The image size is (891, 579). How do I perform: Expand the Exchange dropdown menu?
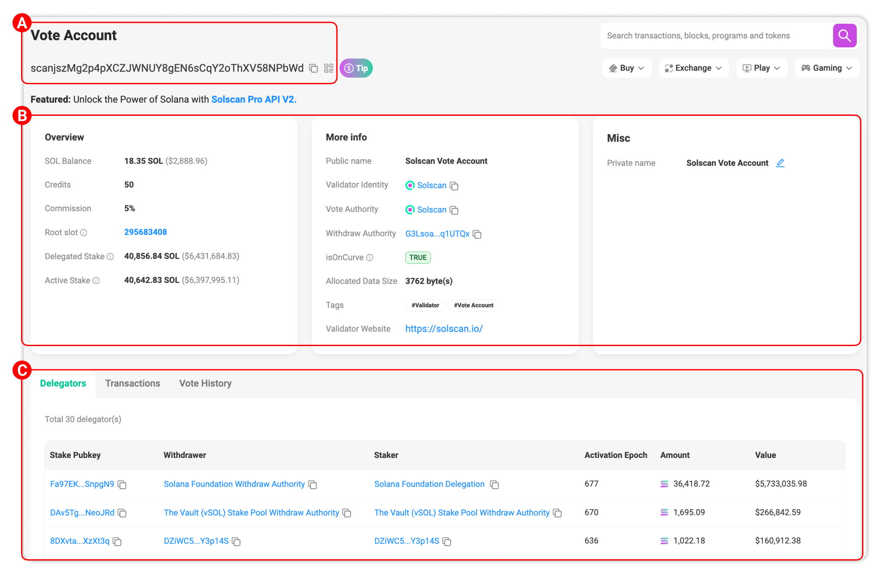693,68
